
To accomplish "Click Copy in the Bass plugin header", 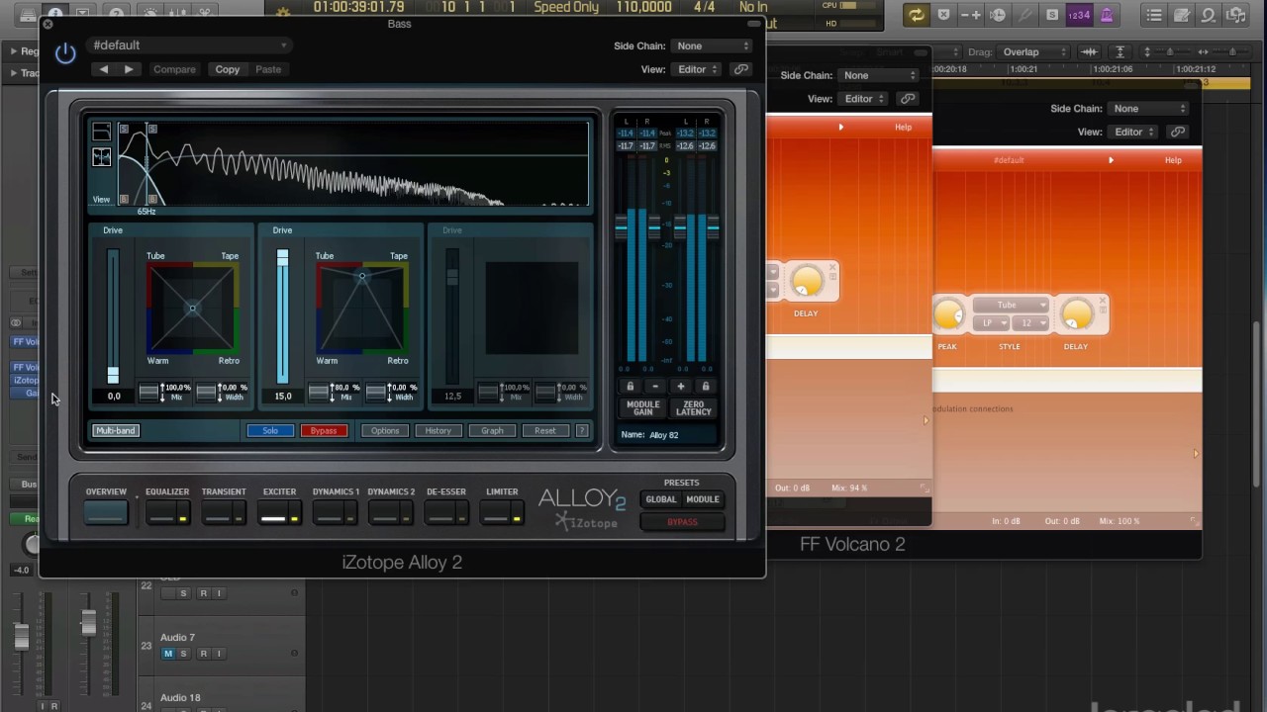I will [228, 69].
